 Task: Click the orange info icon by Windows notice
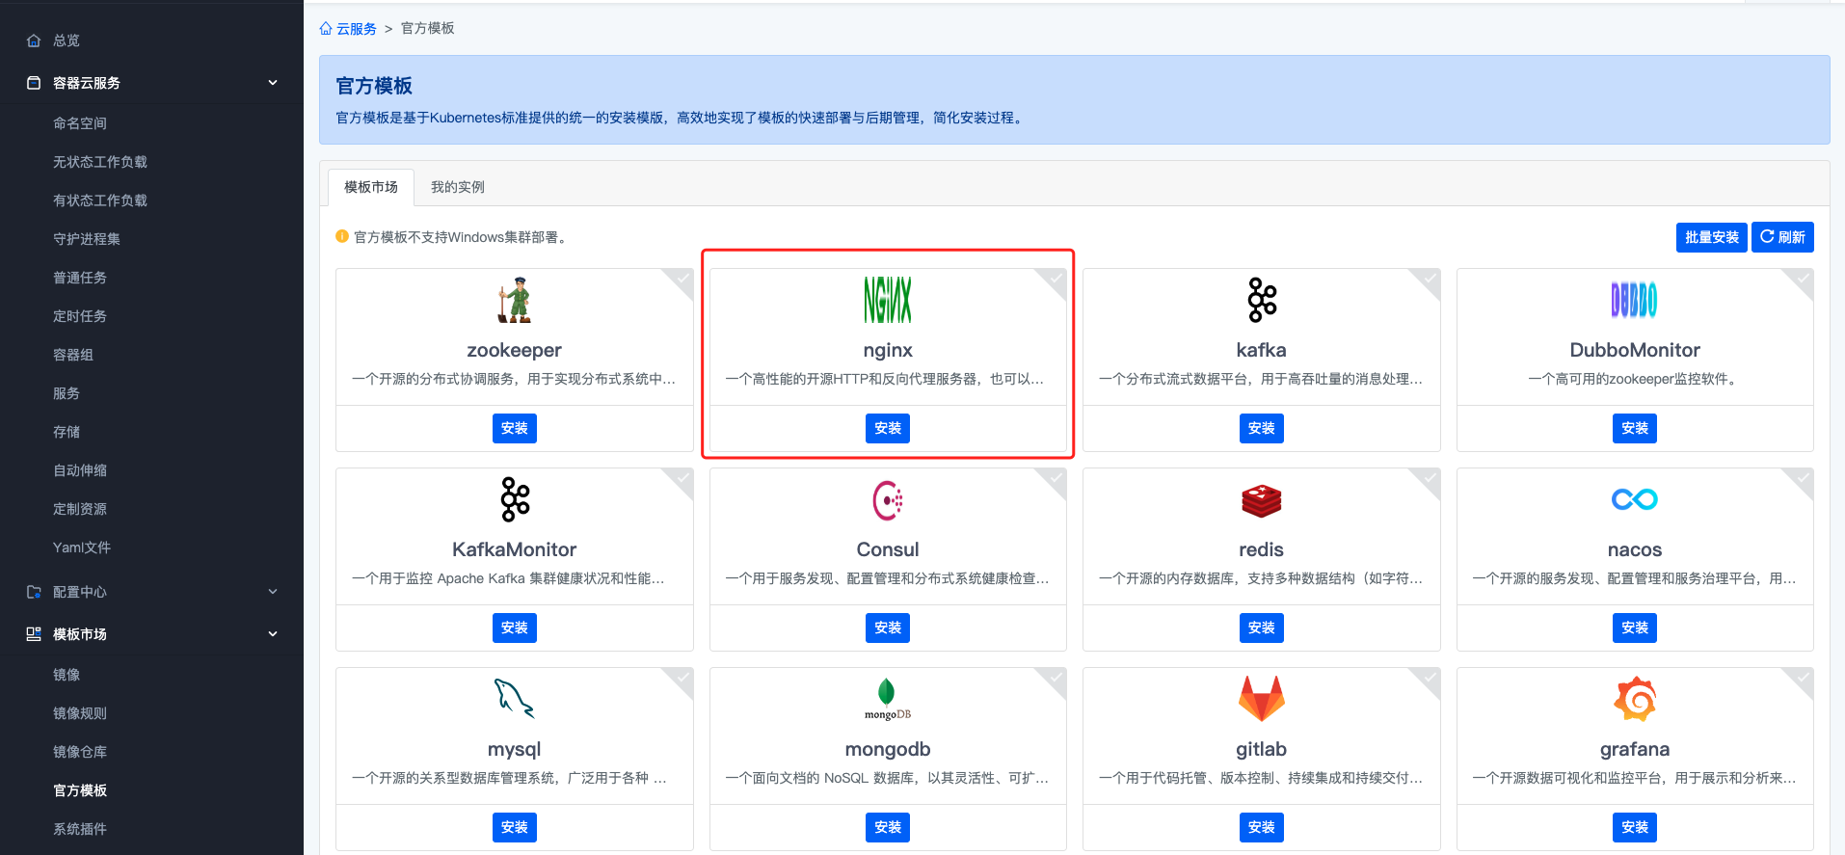click(342, 236)
